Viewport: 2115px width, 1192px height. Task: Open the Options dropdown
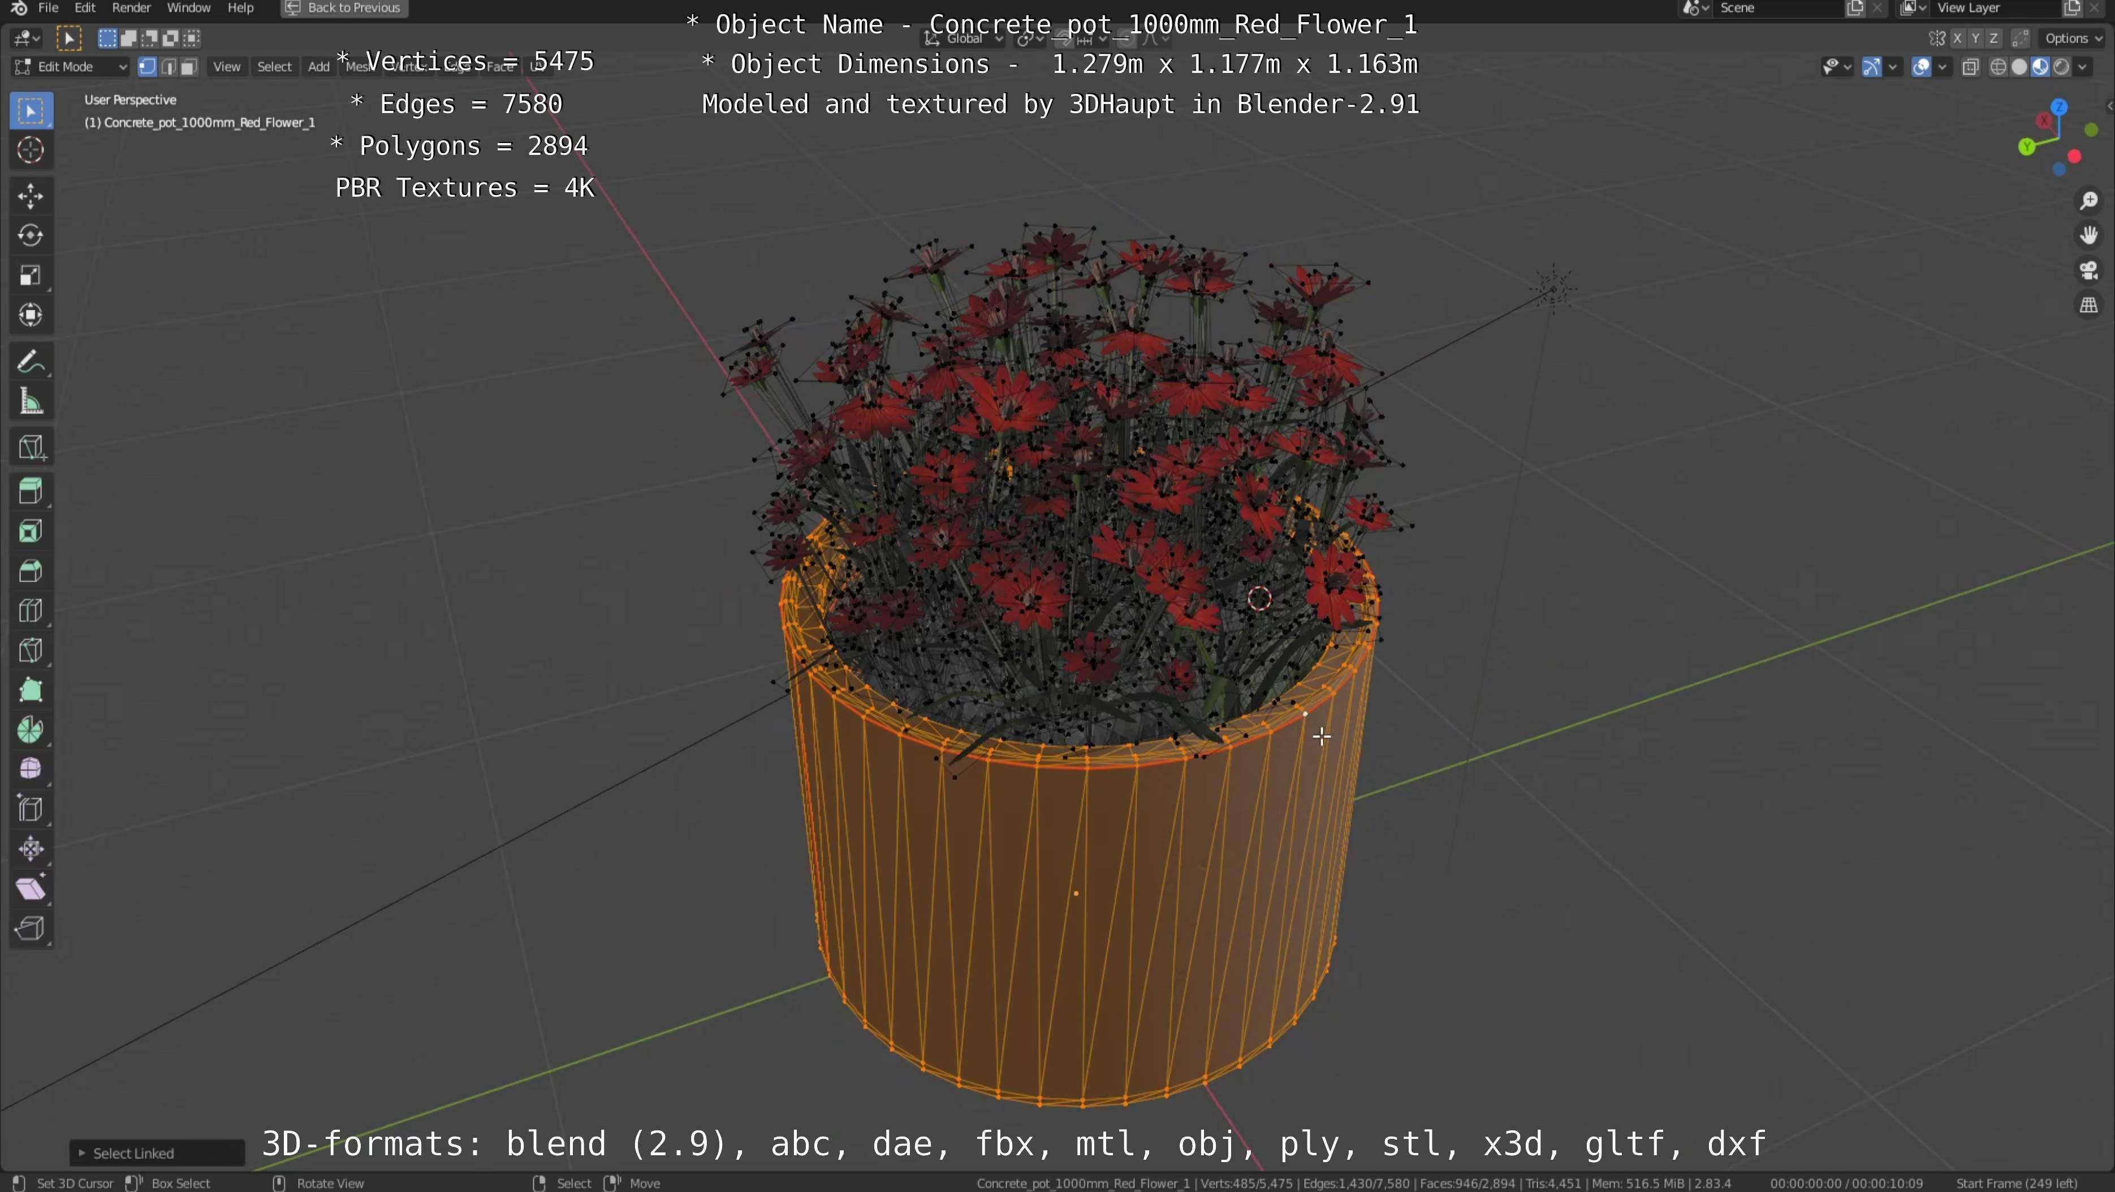[2073, 38]
